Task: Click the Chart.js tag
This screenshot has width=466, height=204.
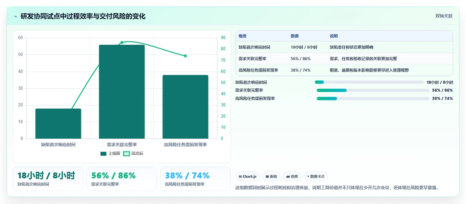Action: [247, 176]
